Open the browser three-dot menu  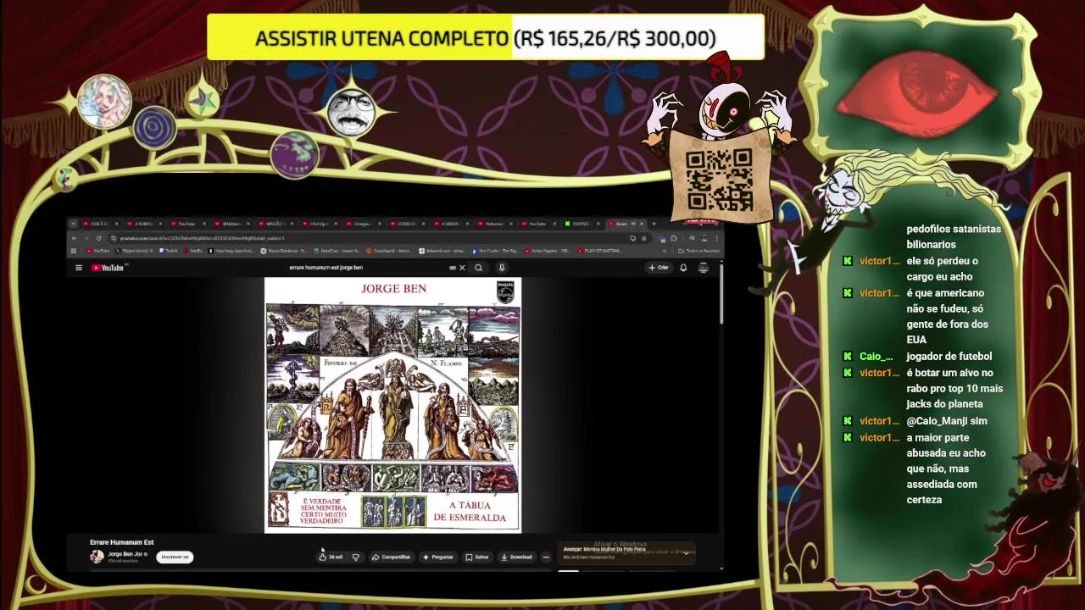click(x=717, y=238)
